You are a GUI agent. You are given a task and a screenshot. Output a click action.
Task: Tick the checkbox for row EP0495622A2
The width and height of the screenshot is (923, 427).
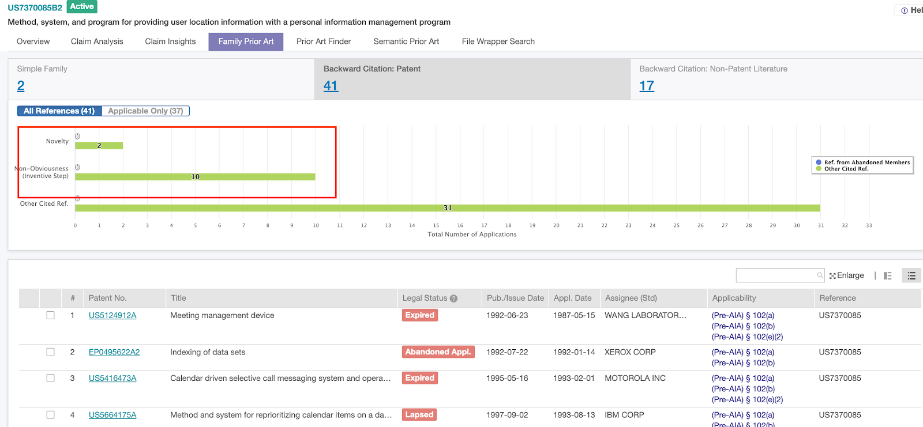tap(51, 352)
